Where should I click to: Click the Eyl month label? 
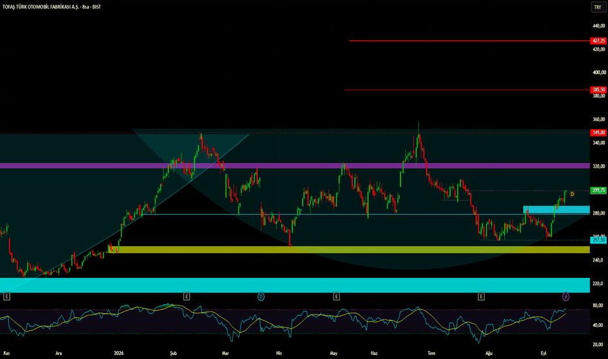[543, 353]
